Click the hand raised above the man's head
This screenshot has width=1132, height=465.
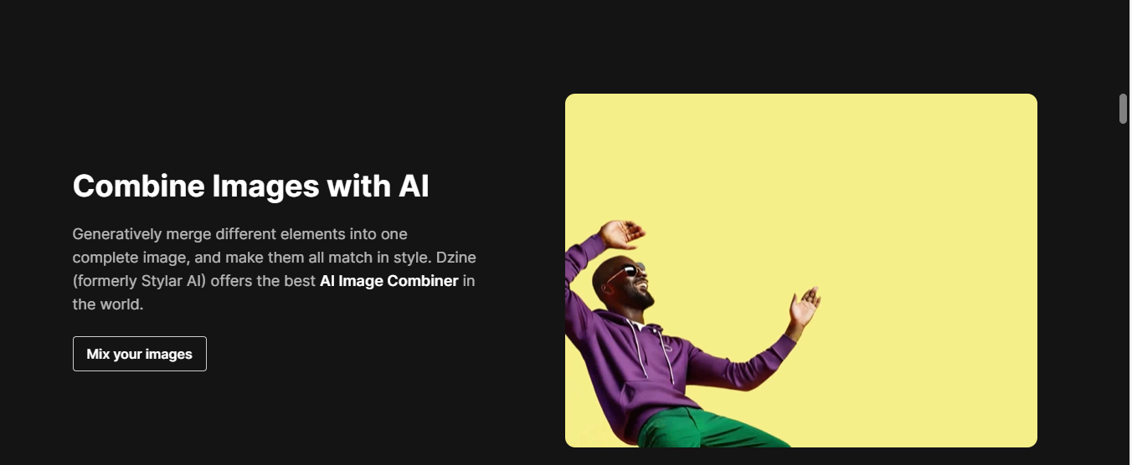(x=622, y=232)
